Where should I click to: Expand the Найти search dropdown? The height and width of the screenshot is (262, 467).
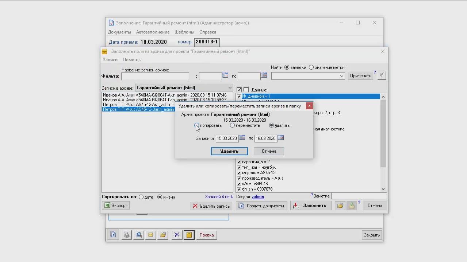click(342, 76)
